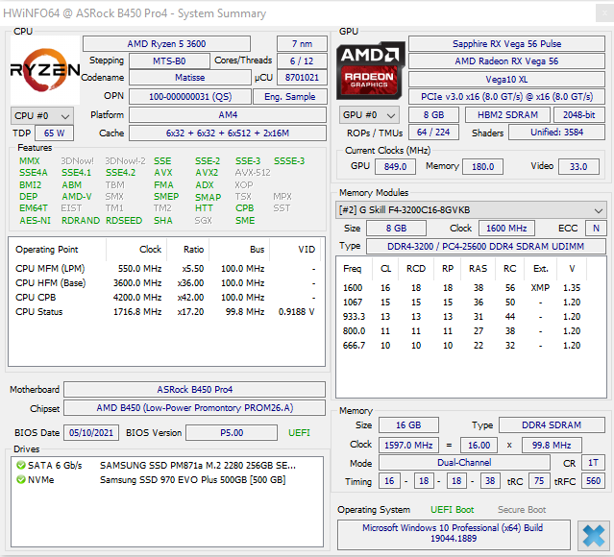Open the GPU #0 selector dropdown
614x557 pixels.
(x=369, y=114)
